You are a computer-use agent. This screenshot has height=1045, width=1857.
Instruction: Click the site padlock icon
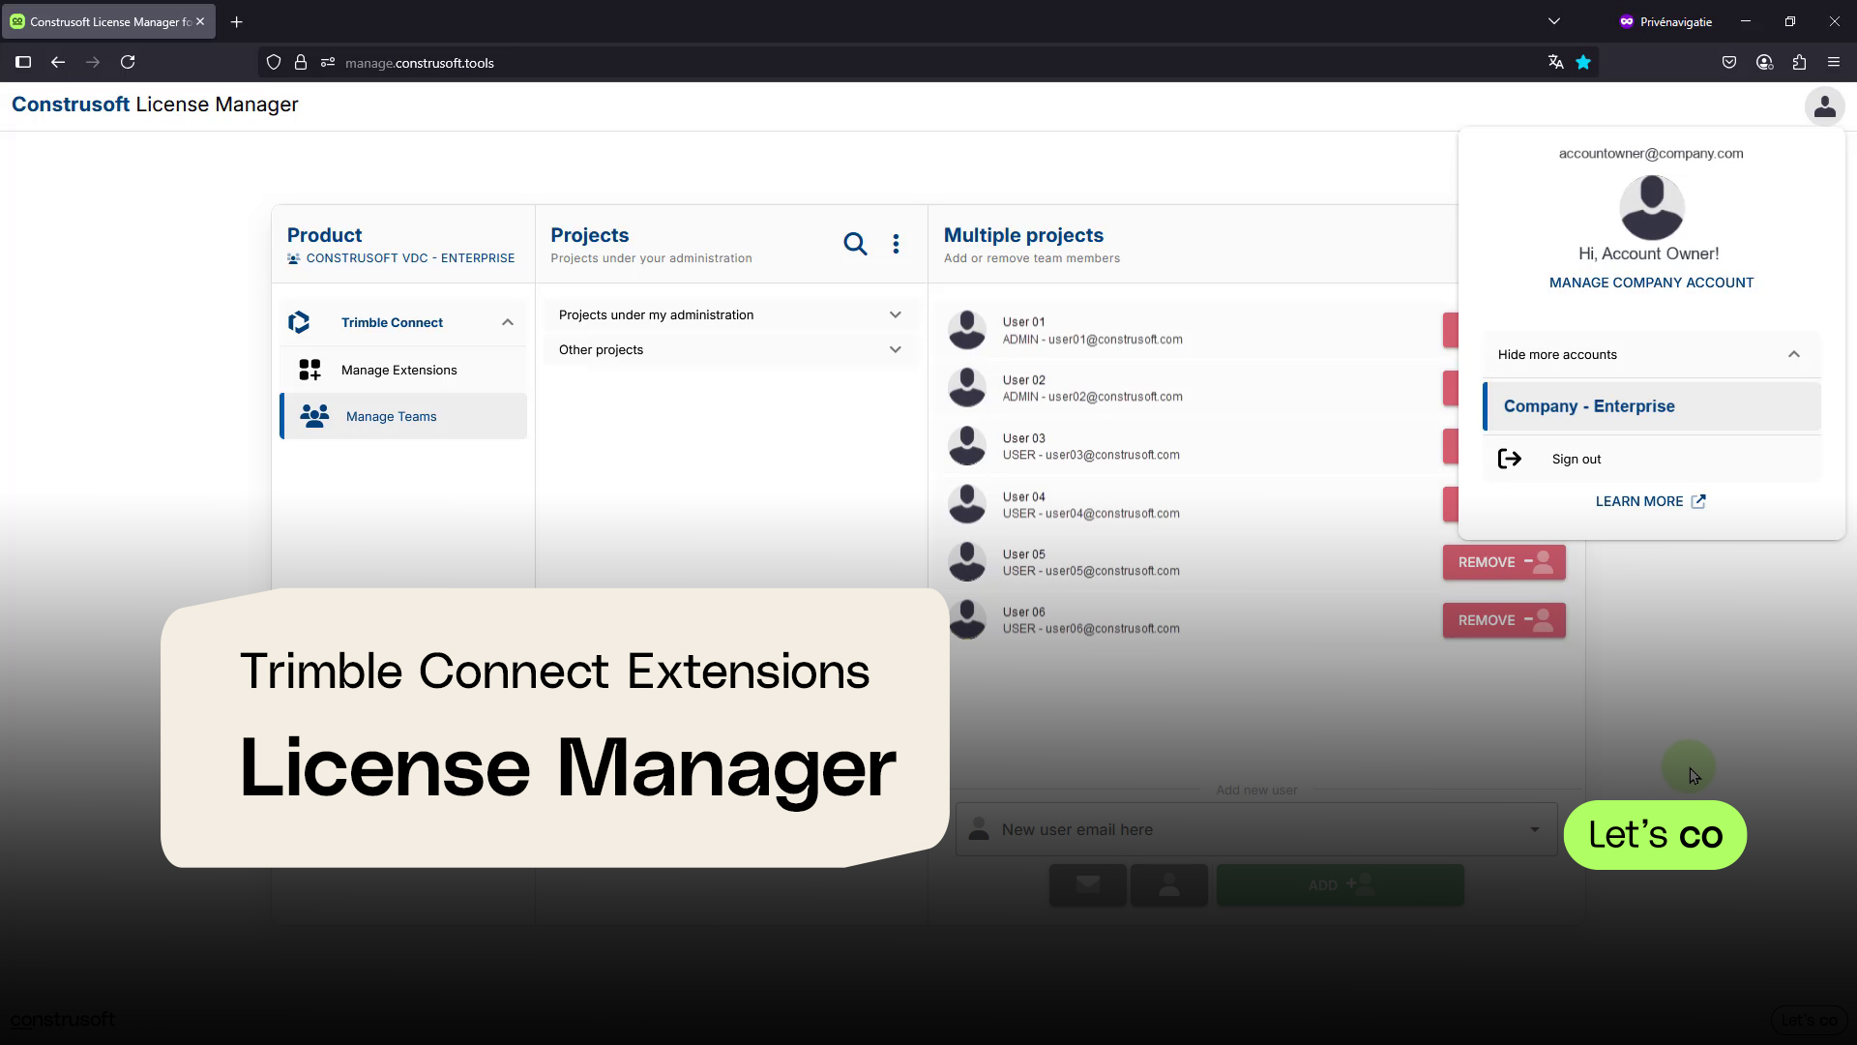click(x=301, y=62)
